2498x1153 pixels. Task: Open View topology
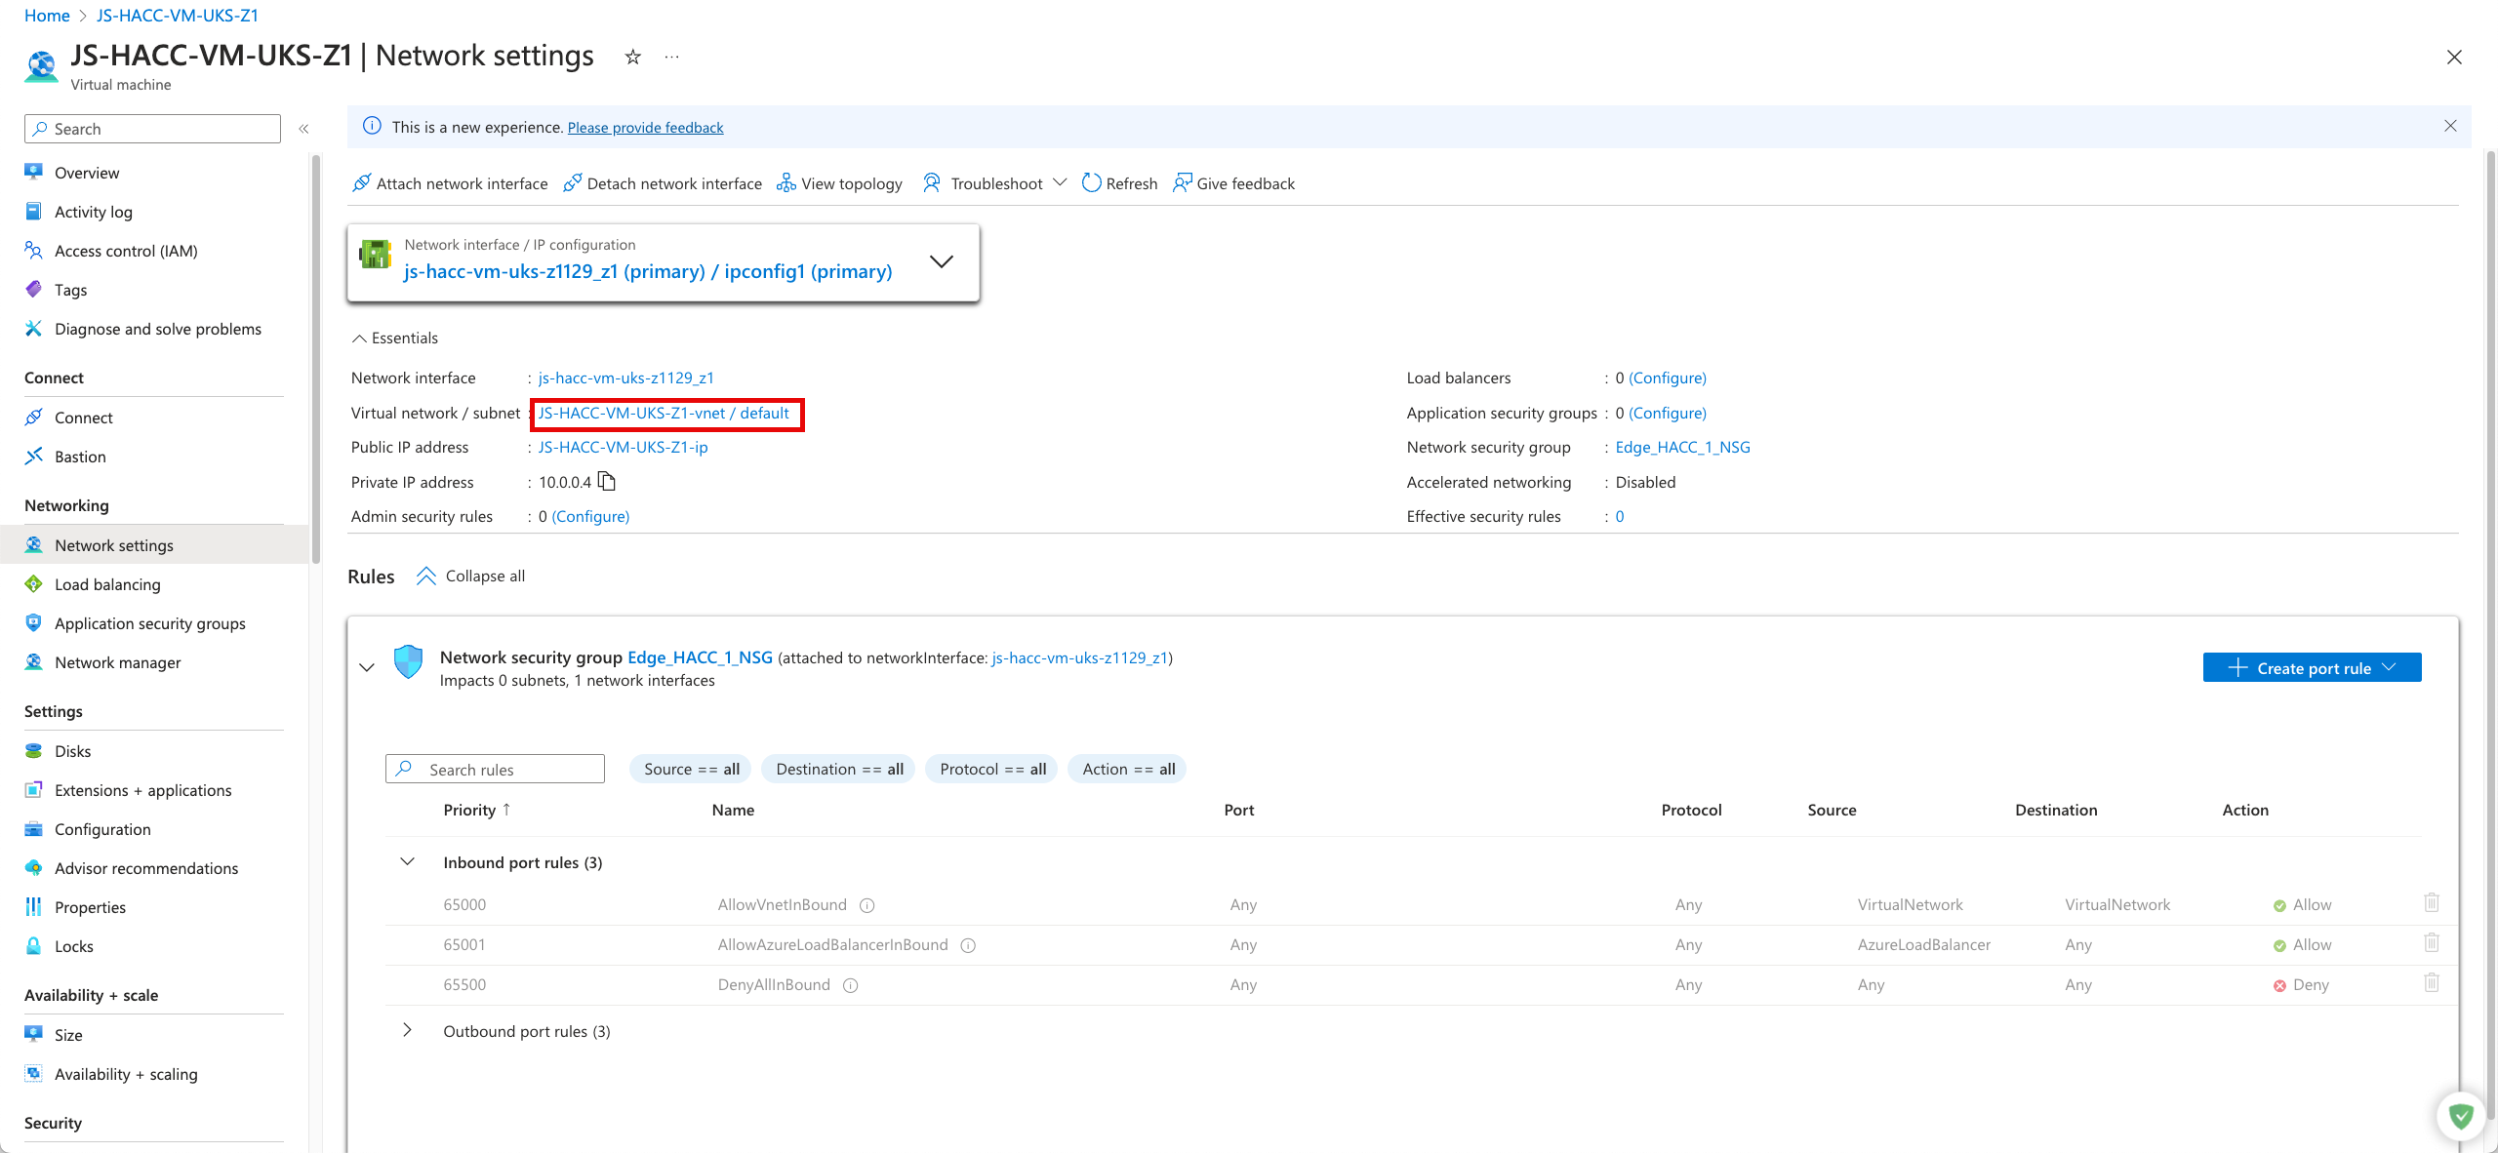[839, 183]
